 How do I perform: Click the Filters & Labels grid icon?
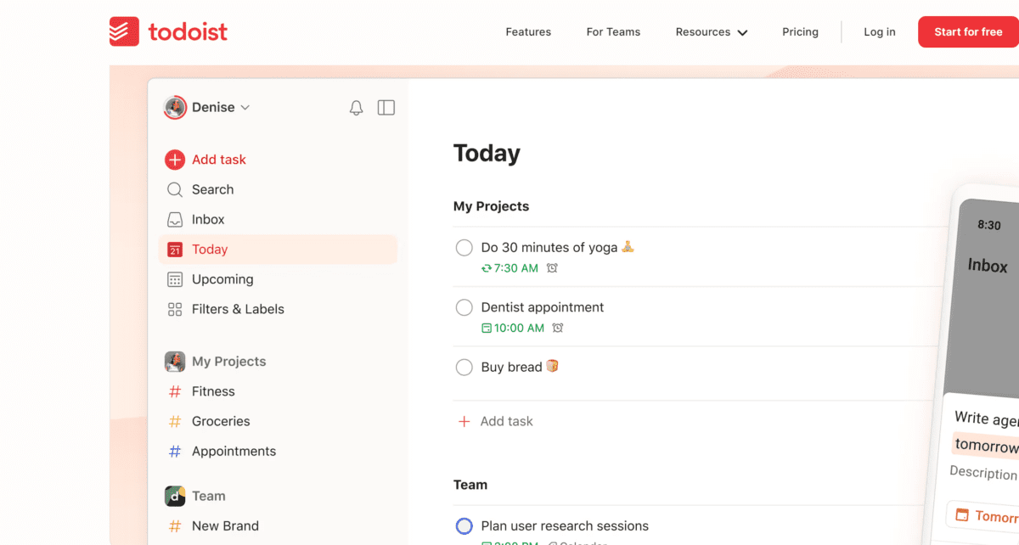coord(175,309)
